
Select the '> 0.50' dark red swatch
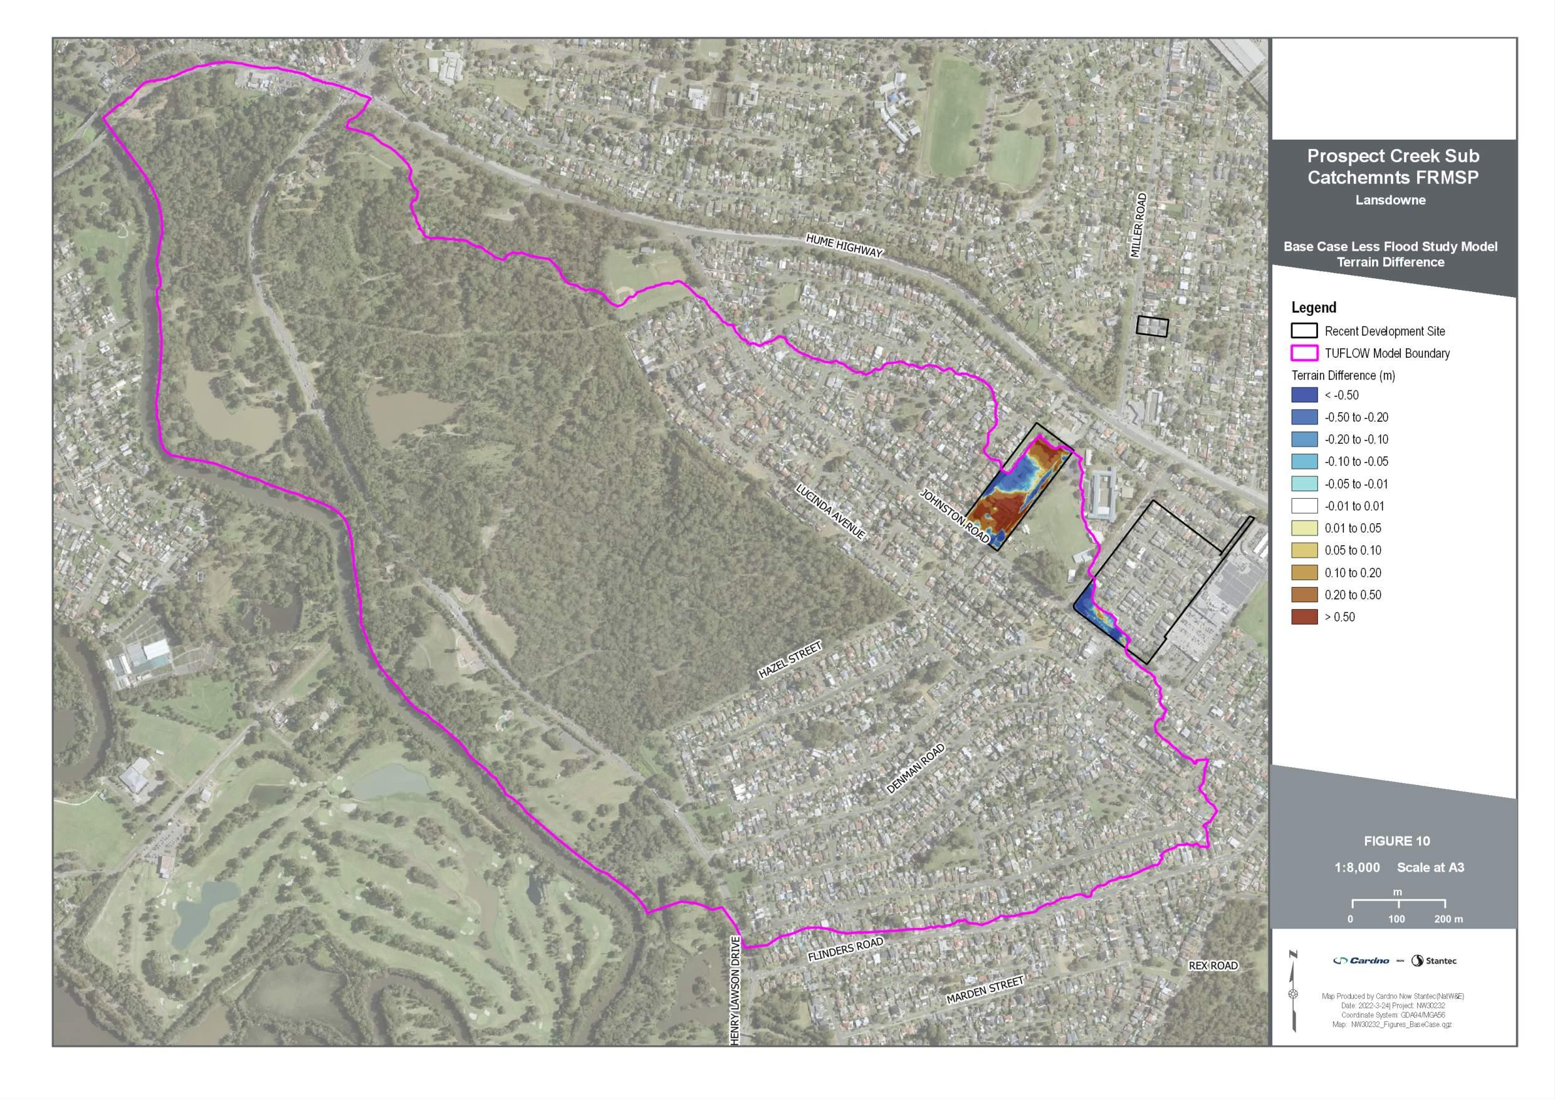coord(1304,617)
